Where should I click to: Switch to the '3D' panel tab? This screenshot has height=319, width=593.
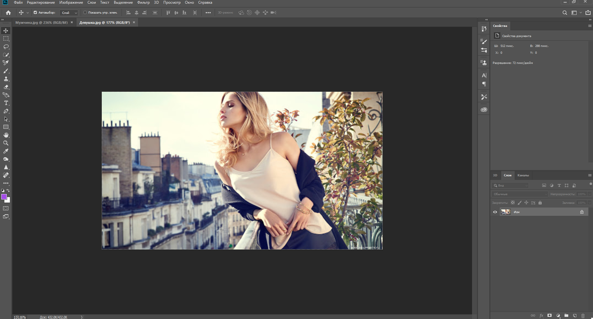tap(495, 176)
